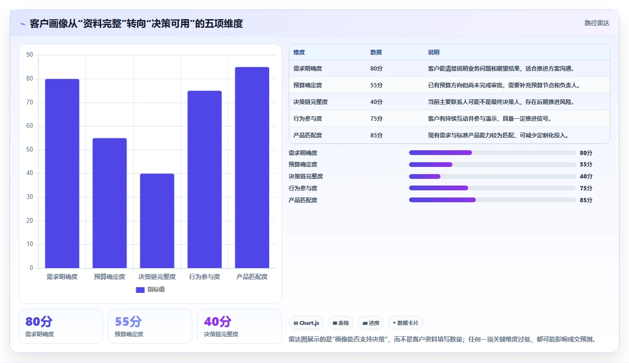Click the description starting 客户能清楚说明业务问题

click(x=503, y=69)
